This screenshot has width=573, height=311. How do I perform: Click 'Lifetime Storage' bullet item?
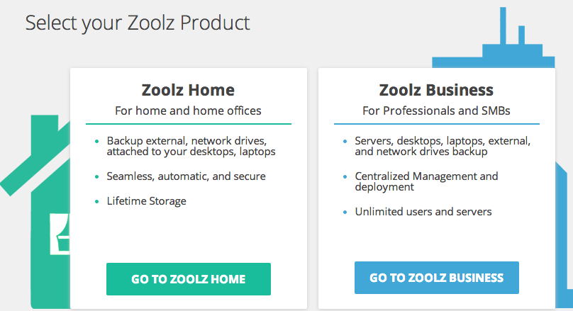coord(147,201)
